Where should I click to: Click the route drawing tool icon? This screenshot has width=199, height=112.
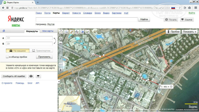77,32
